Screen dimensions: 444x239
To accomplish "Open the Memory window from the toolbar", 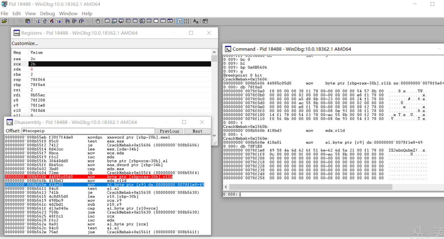I will 135,21.
